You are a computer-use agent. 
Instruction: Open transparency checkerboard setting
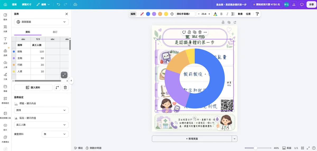(x=233, y=14)
